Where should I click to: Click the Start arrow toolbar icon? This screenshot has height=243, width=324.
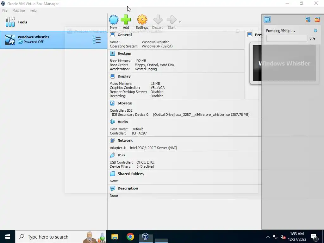click(171, 20)
